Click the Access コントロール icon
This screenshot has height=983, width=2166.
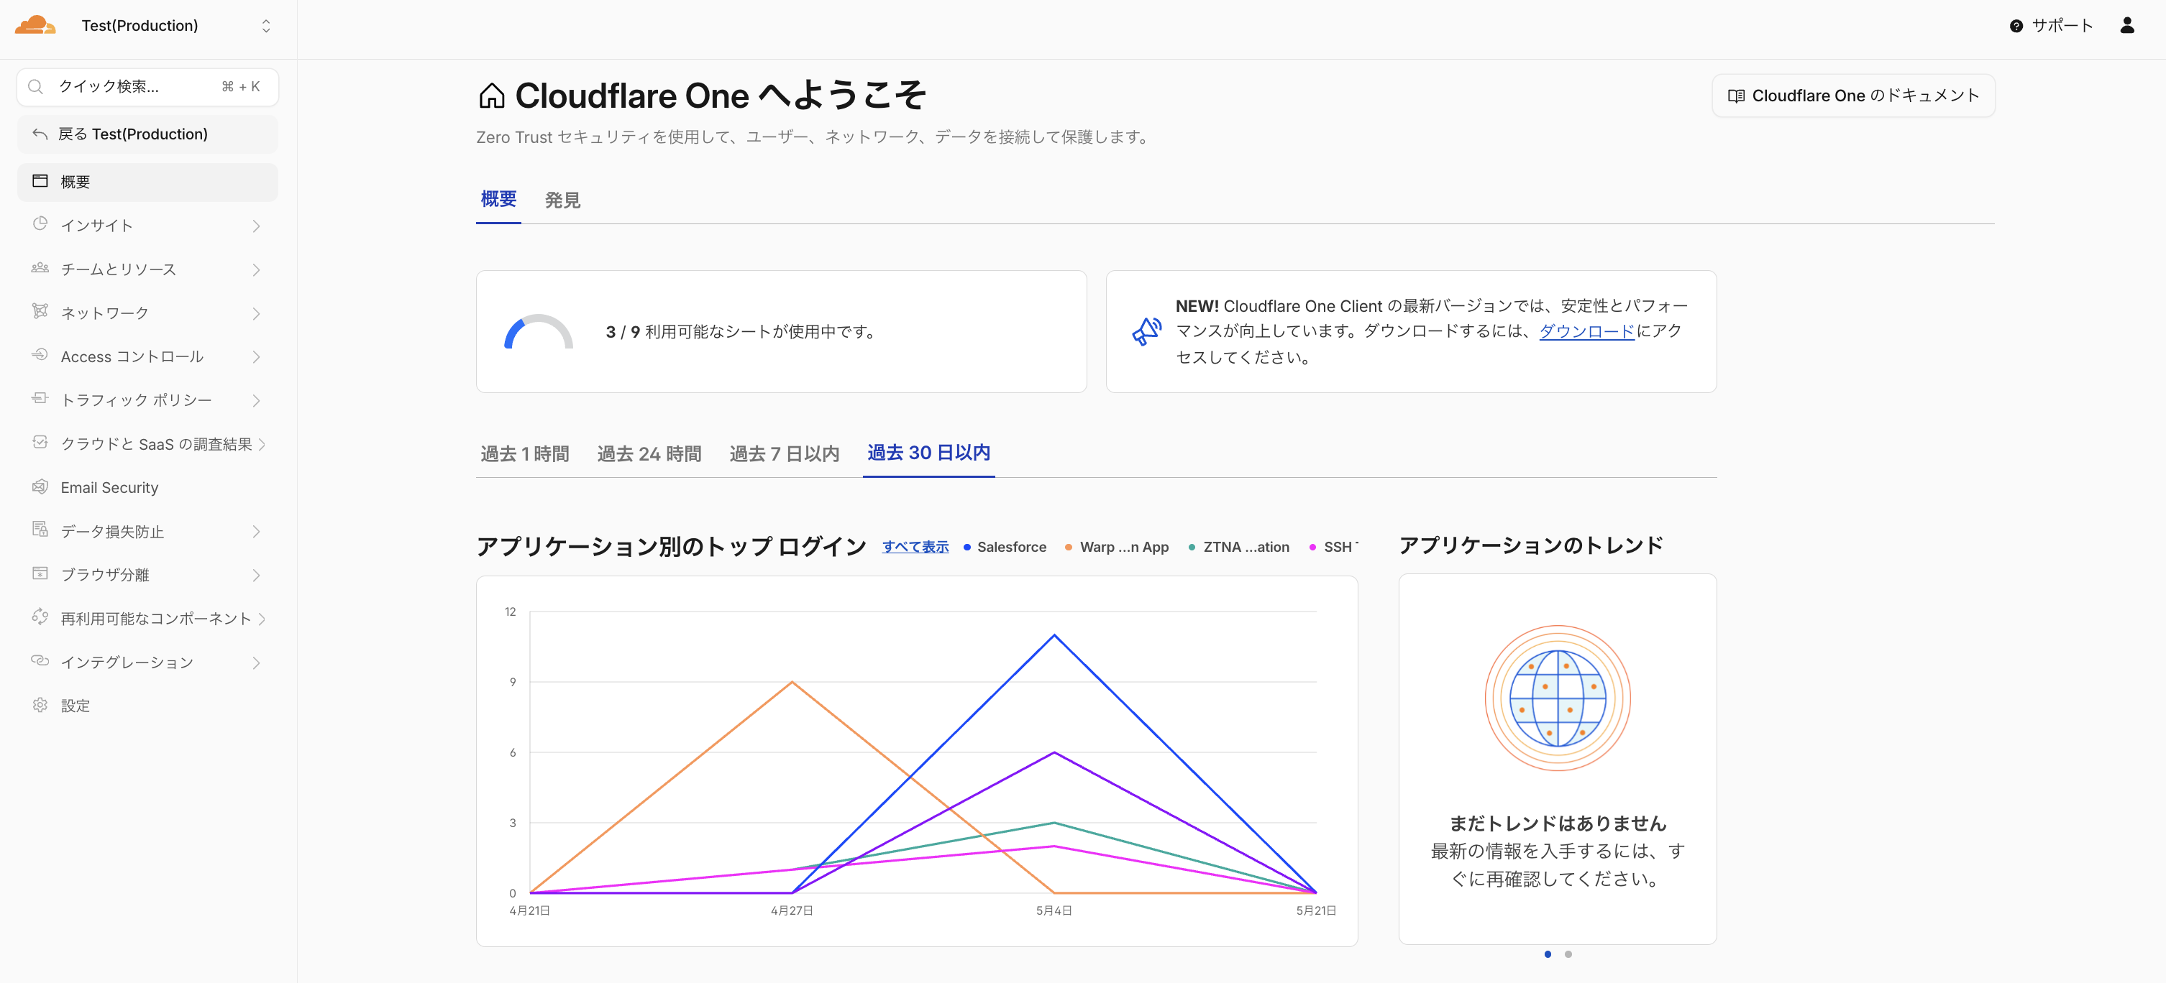pos(40,356)
